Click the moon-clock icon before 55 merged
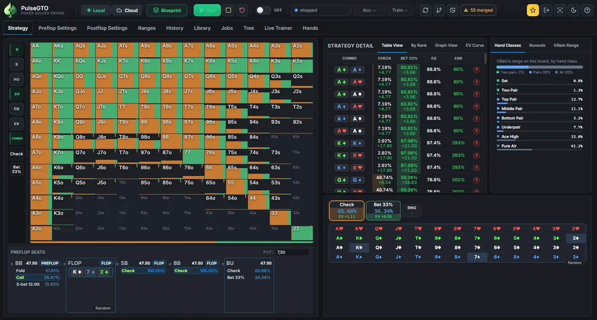597x320 pixels. 452,10
